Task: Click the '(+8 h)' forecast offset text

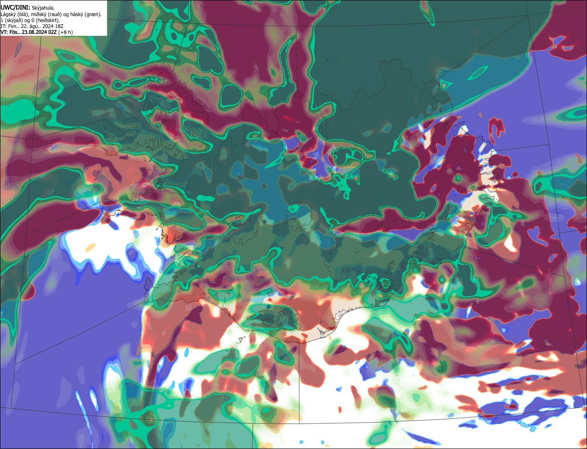Action: tap(66, 32)
